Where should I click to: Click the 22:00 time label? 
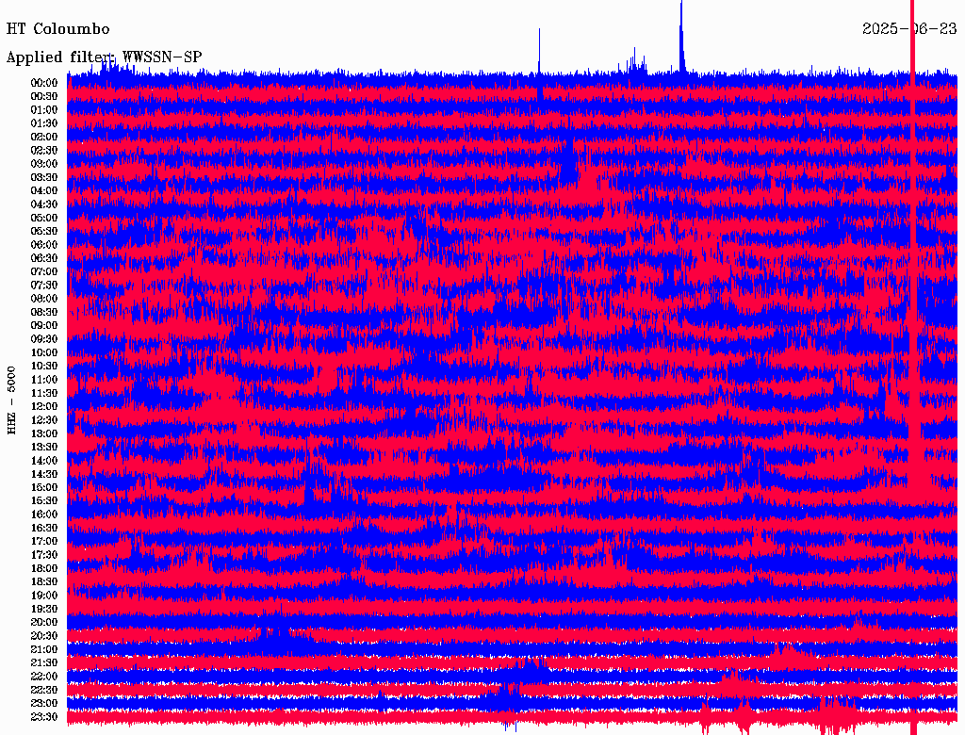(x=44, y=678)
